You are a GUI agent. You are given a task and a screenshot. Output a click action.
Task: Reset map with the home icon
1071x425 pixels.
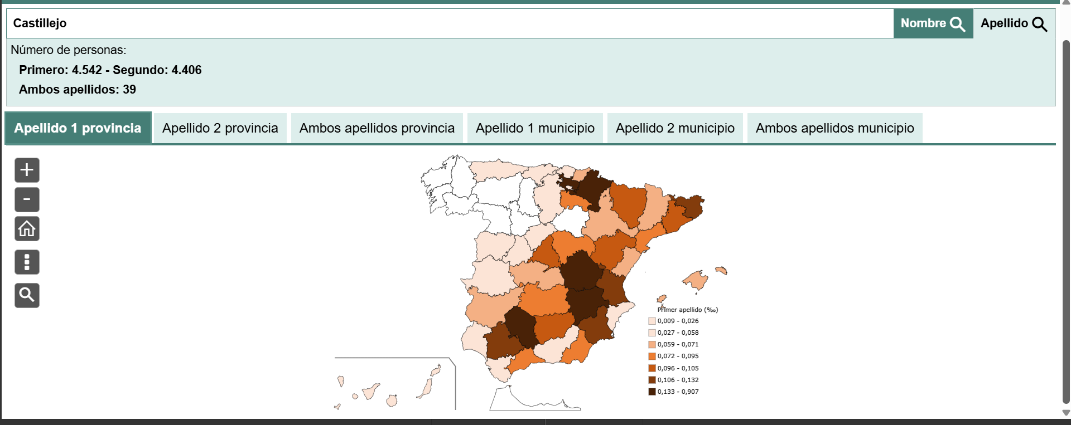[27, 229]
